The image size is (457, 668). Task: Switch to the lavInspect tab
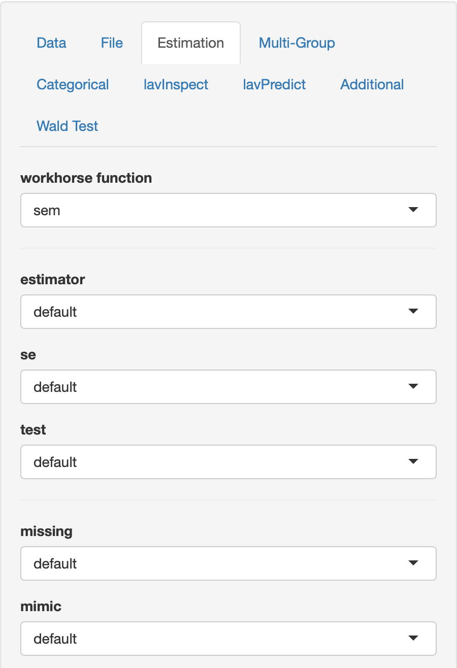pos(176,85)
